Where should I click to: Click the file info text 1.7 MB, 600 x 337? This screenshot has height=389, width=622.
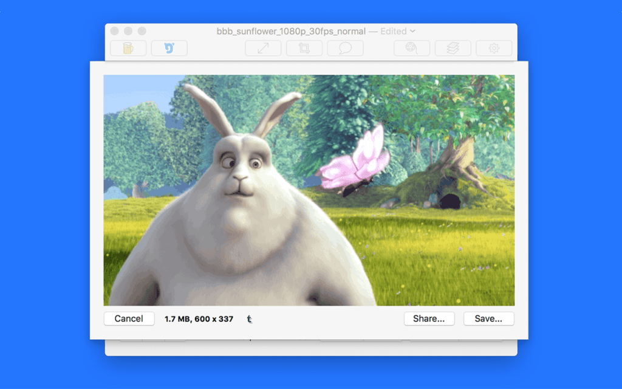click(199, 318)
